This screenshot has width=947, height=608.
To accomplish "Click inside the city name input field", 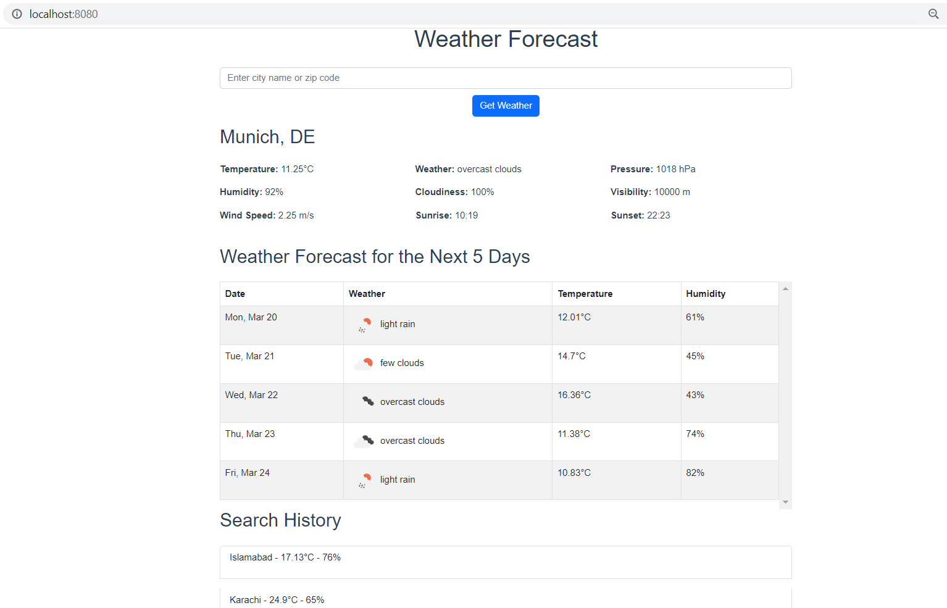I will (506, 78).
